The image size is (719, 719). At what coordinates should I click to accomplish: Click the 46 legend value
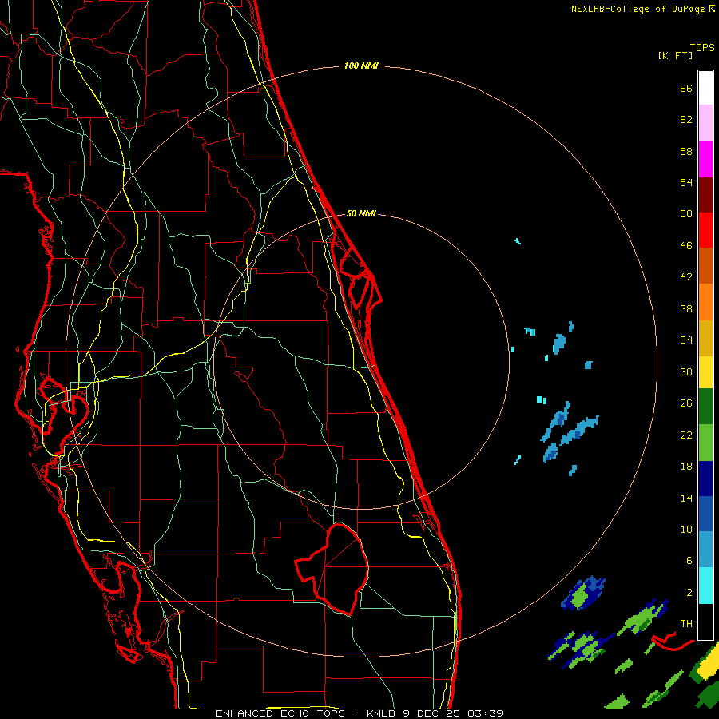click(686, 246)
